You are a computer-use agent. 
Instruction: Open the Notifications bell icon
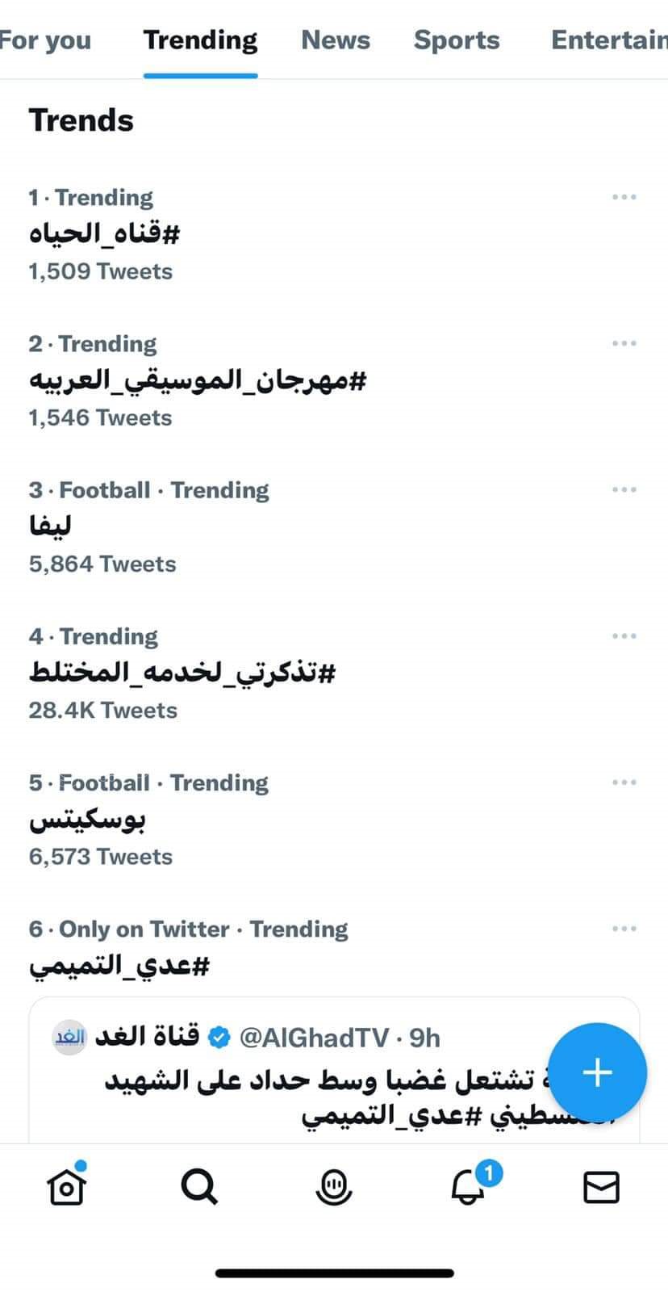tap(469, 1187)
